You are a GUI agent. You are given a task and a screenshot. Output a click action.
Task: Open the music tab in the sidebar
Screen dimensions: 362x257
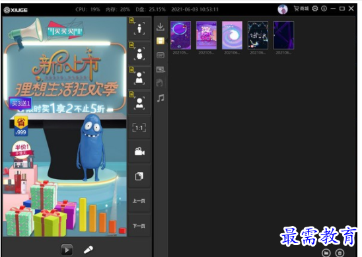coord(161,98)
